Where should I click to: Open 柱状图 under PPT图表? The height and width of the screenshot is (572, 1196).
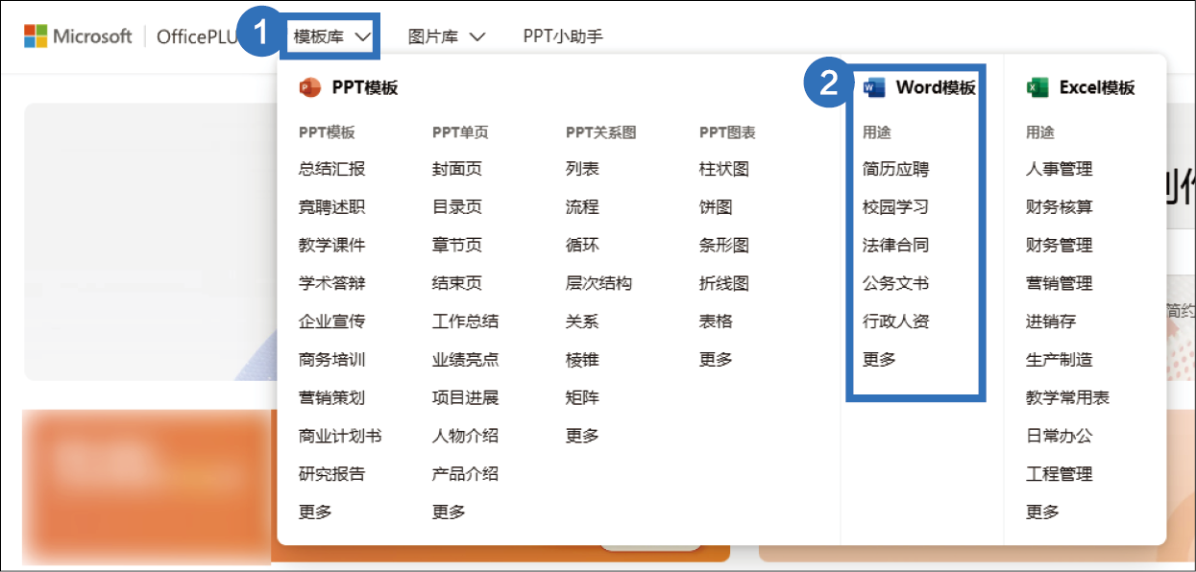coord(723,169)
